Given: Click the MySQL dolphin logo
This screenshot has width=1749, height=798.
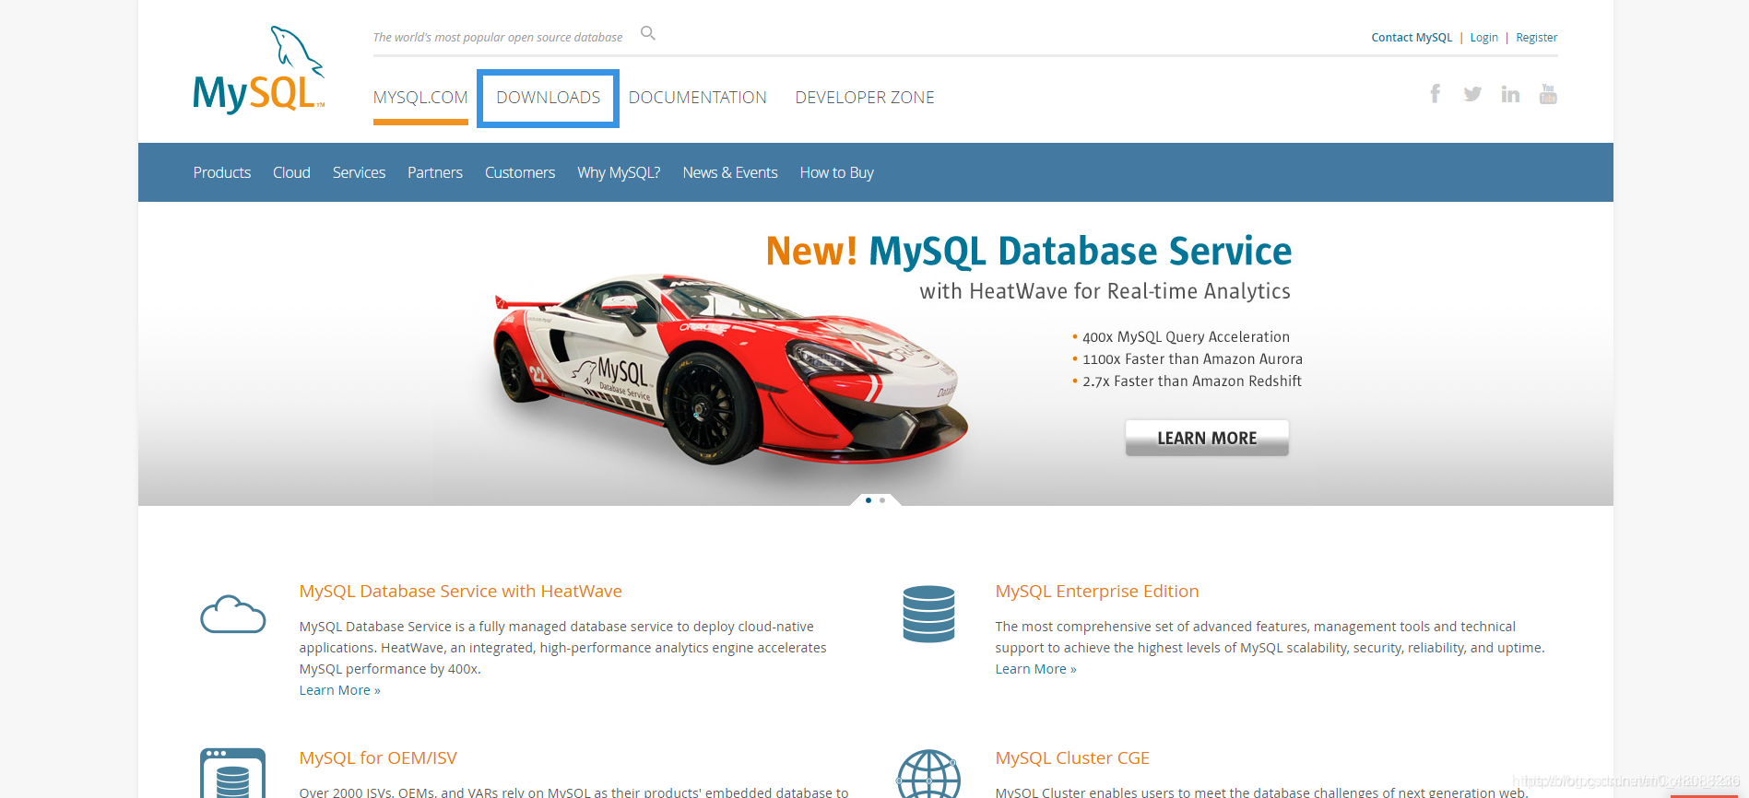Looking at the screenshot, I should (258, 71).
